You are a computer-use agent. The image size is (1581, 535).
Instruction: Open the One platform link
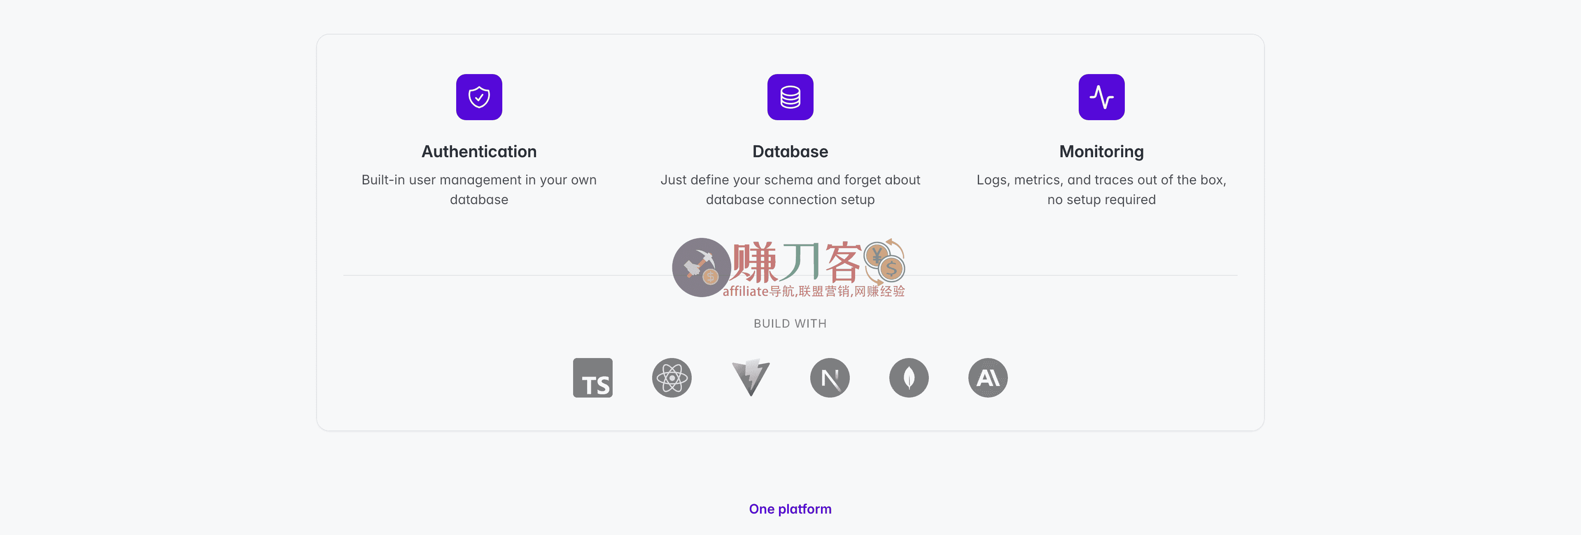(790, 509)
